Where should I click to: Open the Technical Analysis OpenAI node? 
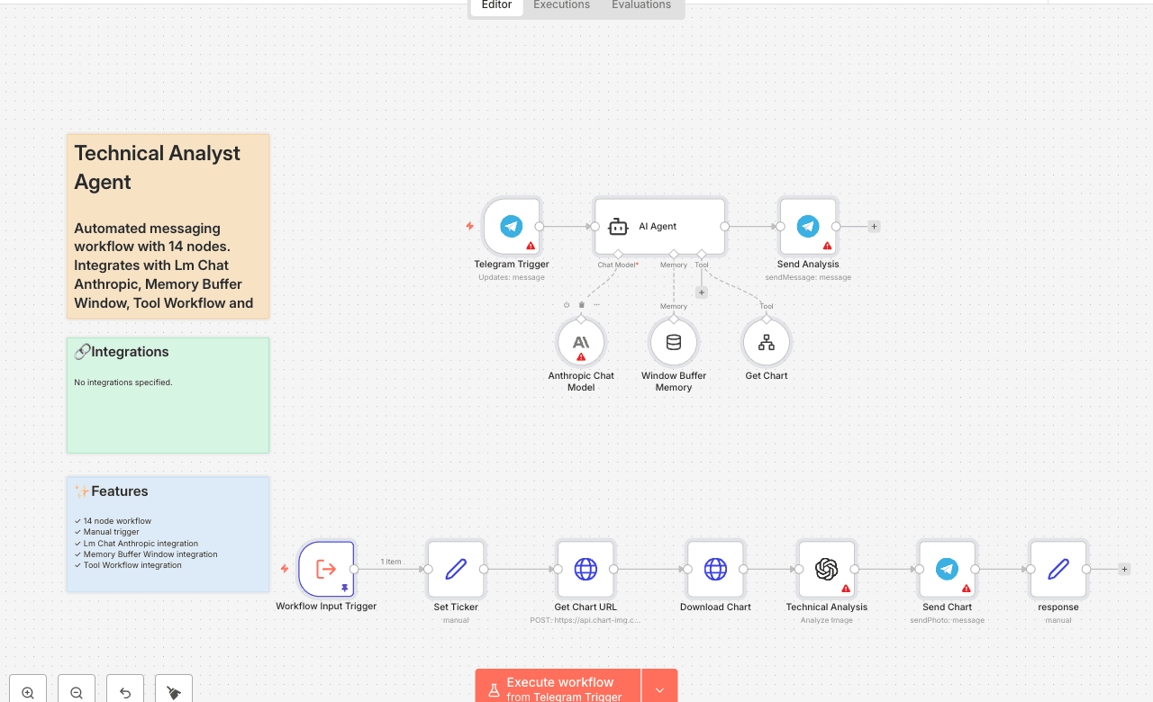coord(826,569)
